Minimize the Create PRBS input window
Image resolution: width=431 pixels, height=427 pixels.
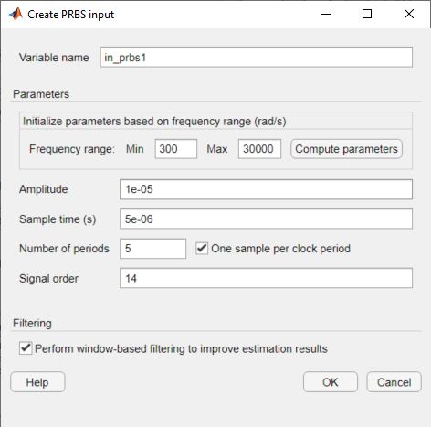click(326, 14)
